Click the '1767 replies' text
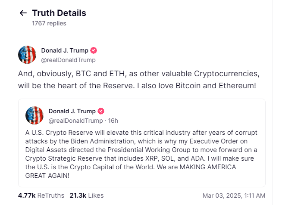The image size is (282, 205). point(49,23)
